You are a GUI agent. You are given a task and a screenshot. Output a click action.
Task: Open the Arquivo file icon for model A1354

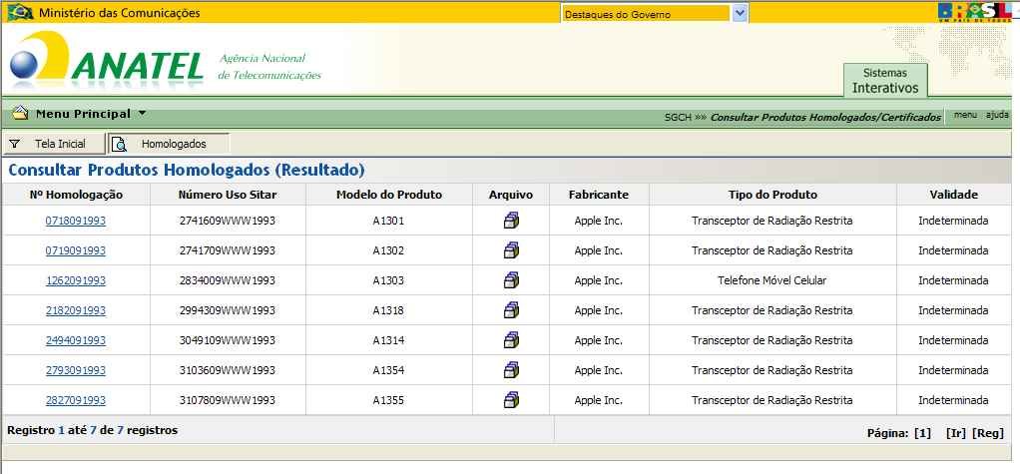[511, 370]
